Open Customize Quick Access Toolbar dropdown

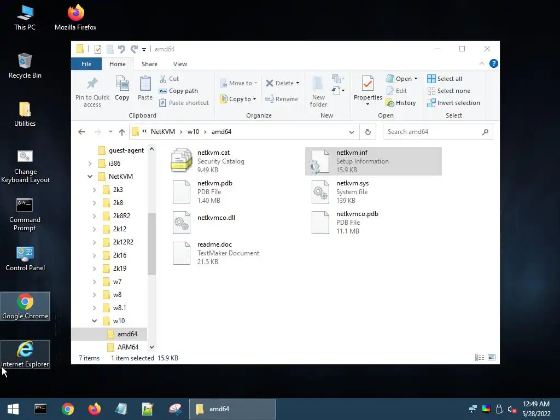(x=144, y=49)
